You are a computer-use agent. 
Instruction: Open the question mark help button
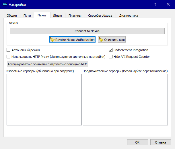point(155,5)
